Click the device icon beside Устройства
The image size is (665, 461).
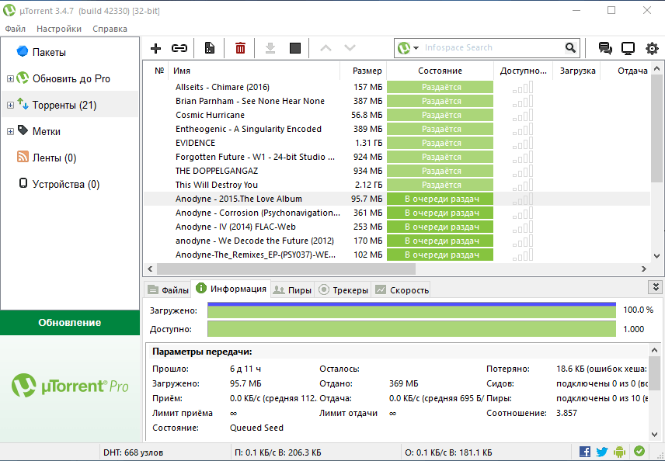pyautogui.click(x=23, y=183)
